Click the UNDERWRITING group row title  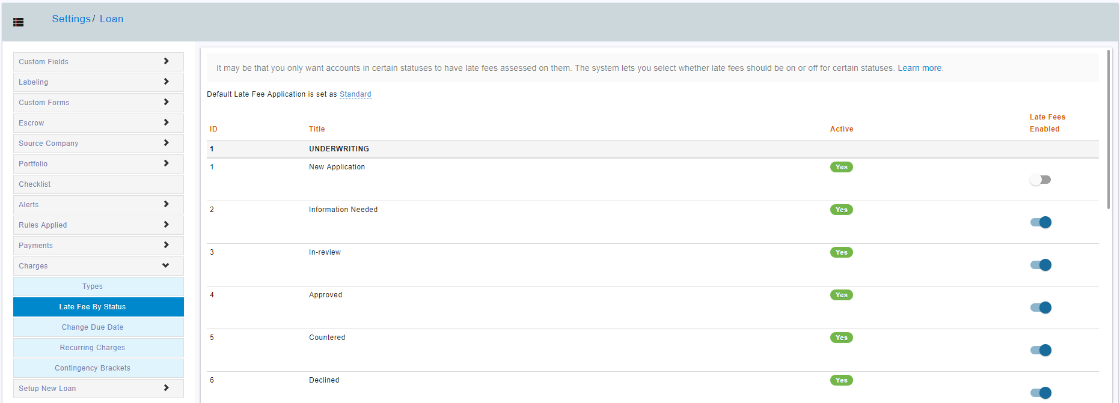339,149
